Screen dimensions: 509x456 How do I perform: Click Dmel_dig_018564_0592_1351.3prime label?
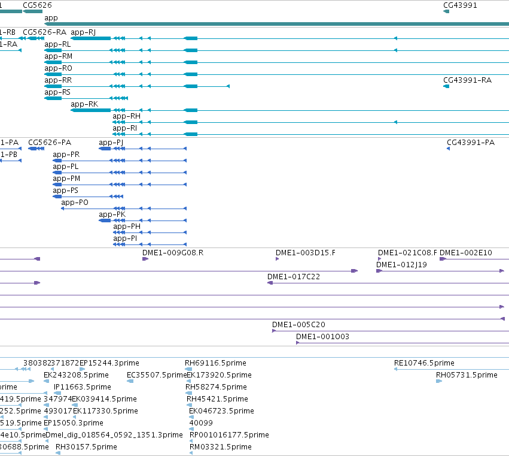click(114, 435)
